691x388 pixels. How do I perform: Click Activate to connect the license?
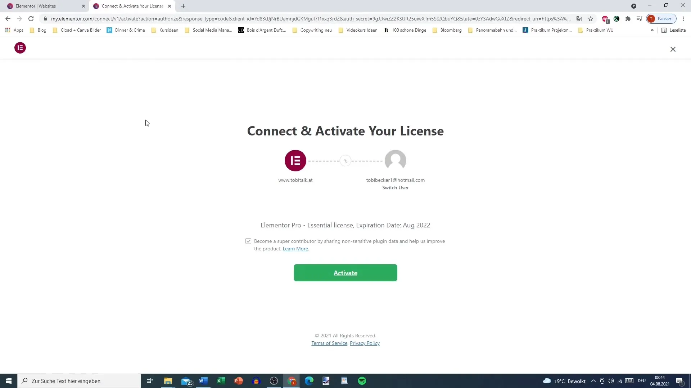pos(345,273)
